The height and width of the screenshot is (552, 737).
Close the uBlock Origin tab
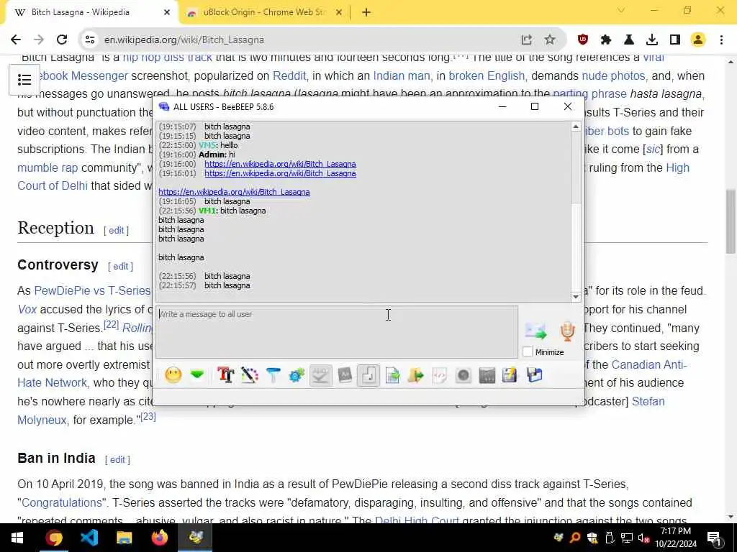pyautogui.click(x=338, y=13)
